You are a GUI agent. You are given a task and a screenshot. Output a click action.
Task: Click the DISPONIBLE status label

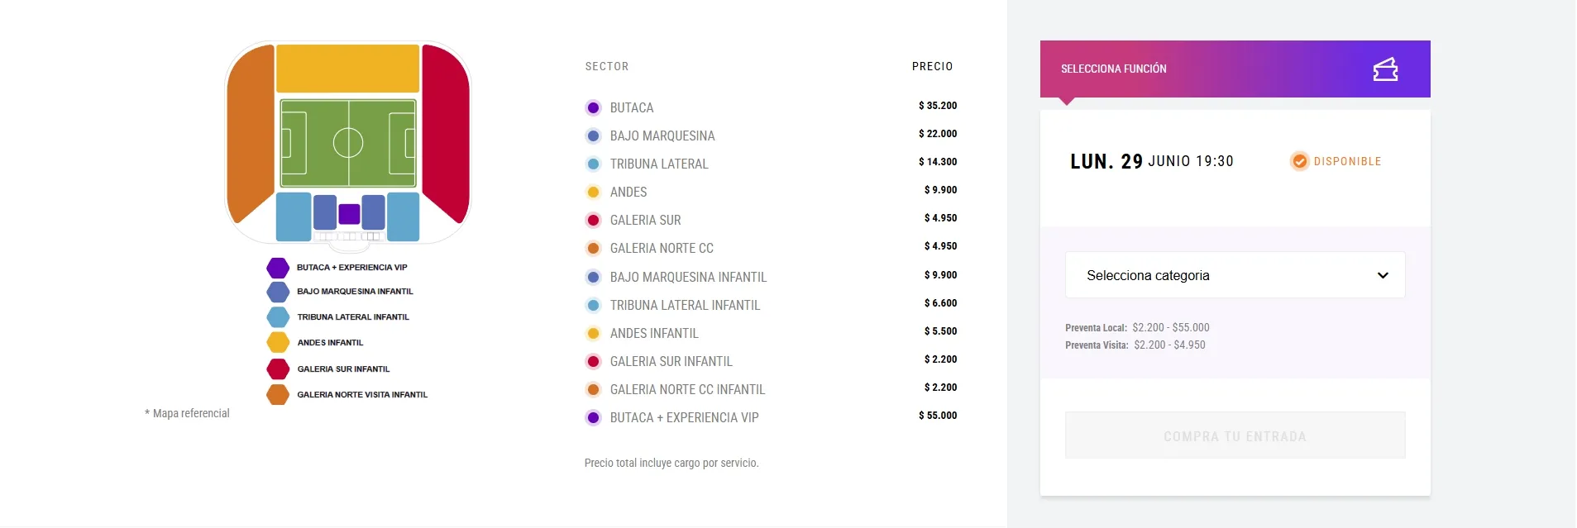point(1347,161)
